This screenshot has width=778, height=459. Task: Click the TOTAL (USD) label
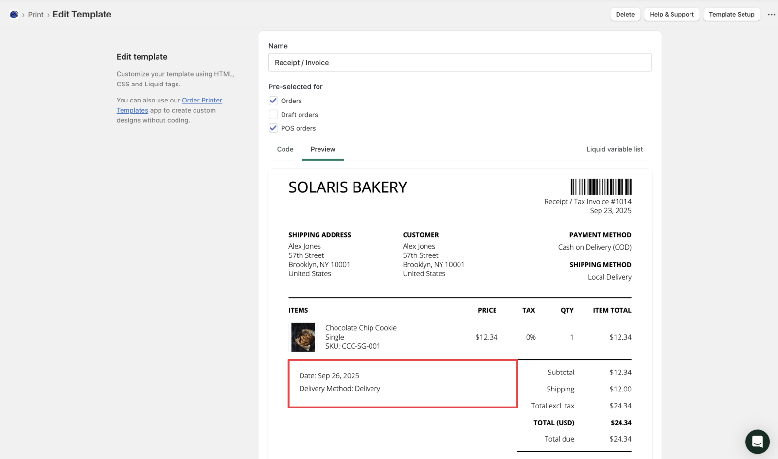tap(554, 423)
